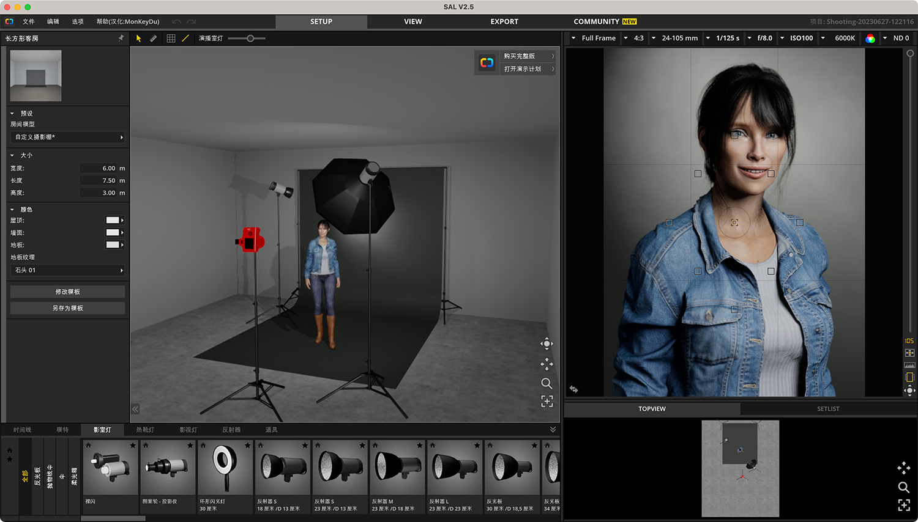Click the histogram icon on right edge
918x522 pixels.
click(x=909, y=365)
